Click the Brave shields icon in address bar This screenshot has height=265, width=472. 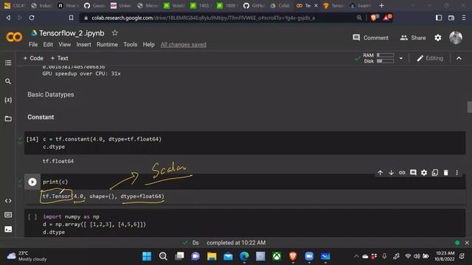[374, 18]
